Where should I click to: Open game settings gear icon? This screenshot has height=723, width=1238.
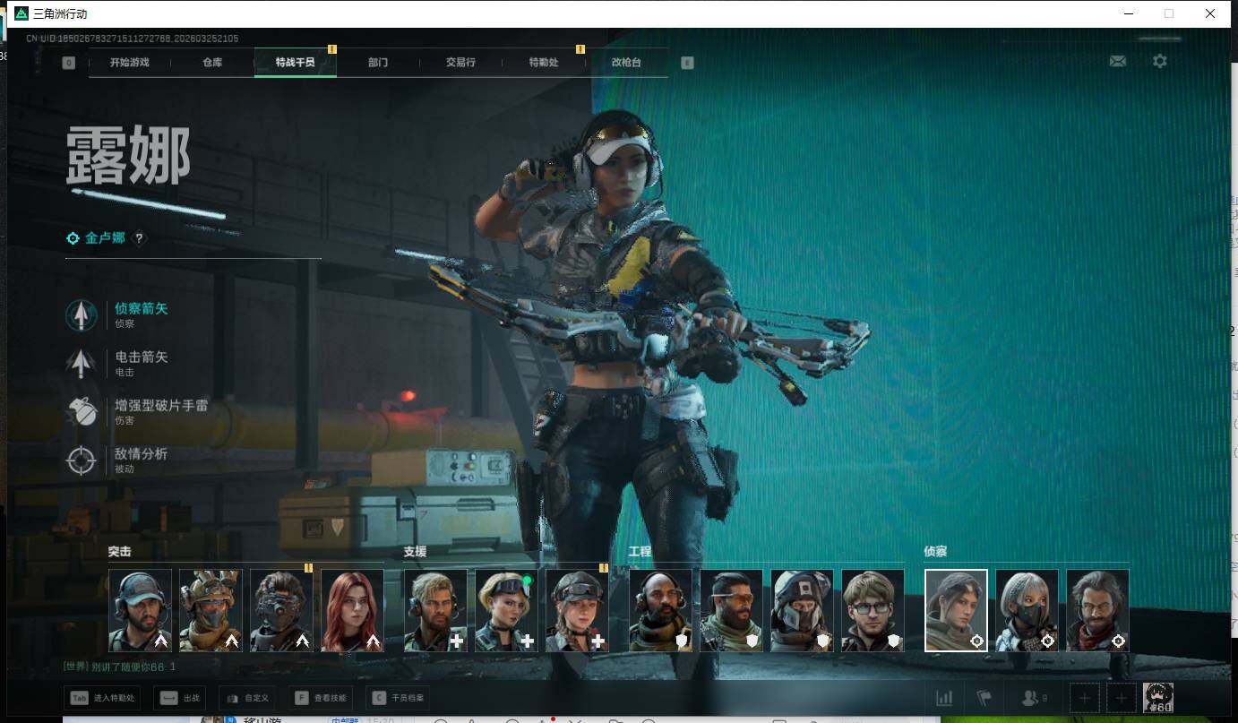click(1160, 61)
